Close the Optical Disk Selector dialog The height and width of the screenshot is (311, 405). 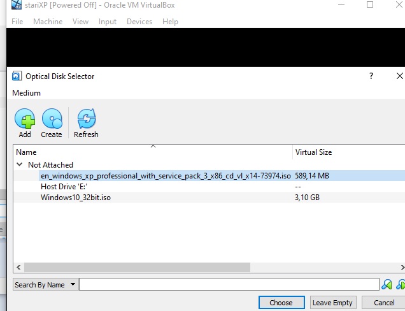[x=399, y=76]
